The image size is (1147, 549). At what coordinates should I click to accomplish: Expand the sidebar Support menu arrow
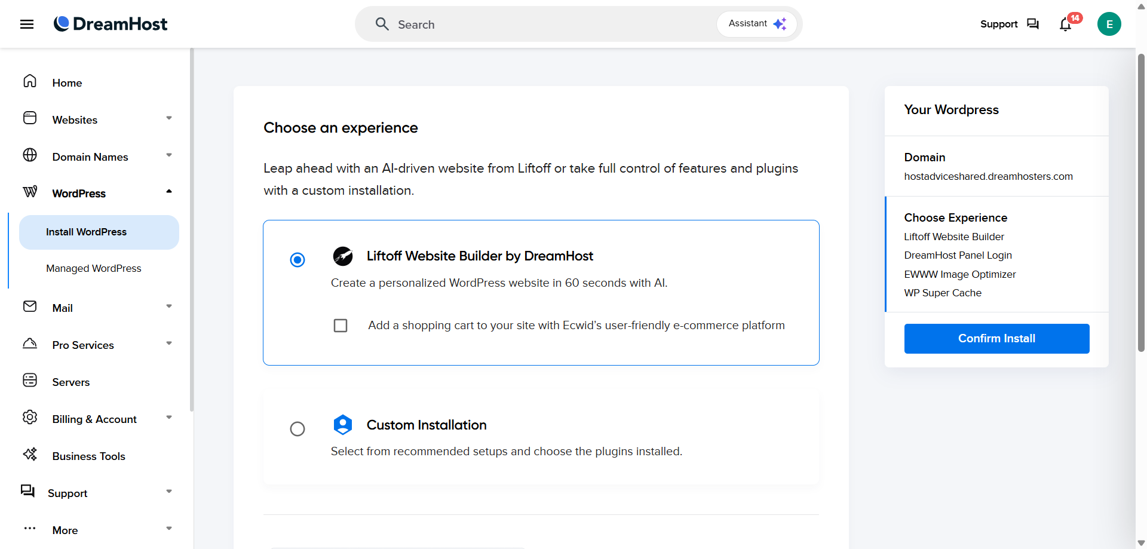click(169, 492)
